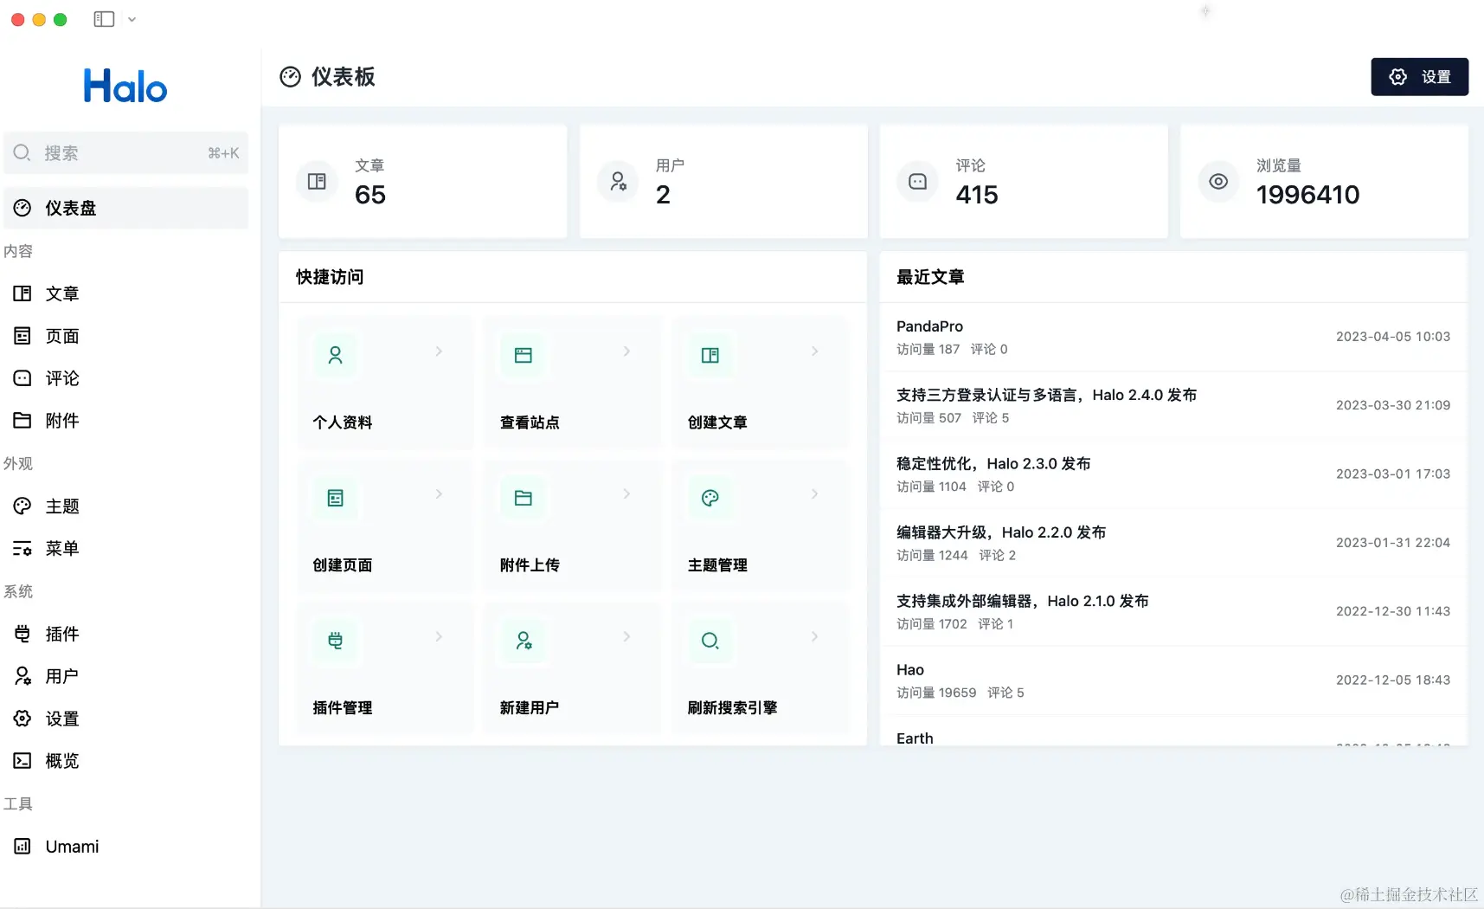The width and height of the screenshot is (1484, 909).
Task: Click the chevron on 新建用户 card
Action: 626,637
